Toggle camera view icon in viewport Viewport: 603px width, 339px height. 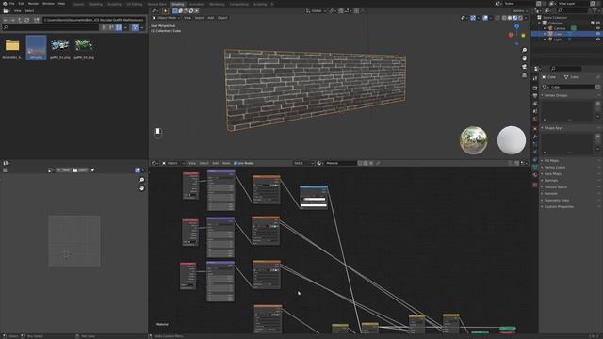coord(524,67)
